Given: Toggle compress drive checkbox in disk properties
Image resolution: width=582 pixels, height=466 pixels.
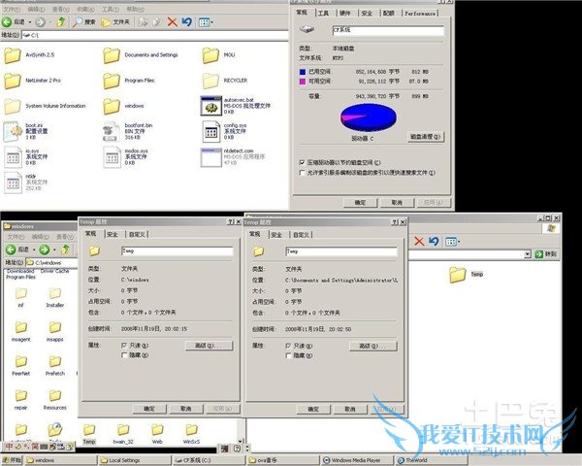Looking at the screenshot, I should pos(302,162).
